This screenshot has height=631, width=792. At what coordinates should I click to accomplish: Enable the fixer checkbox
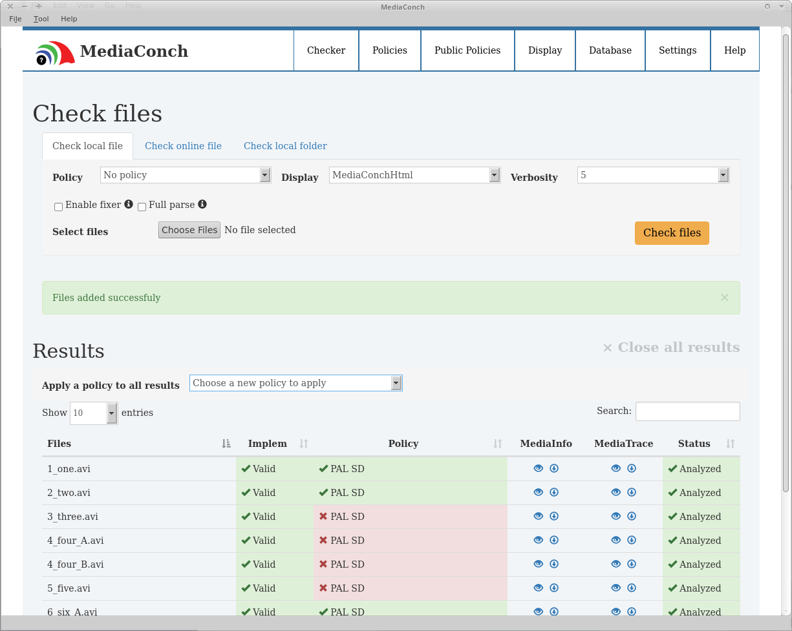[x=59, y=207]
